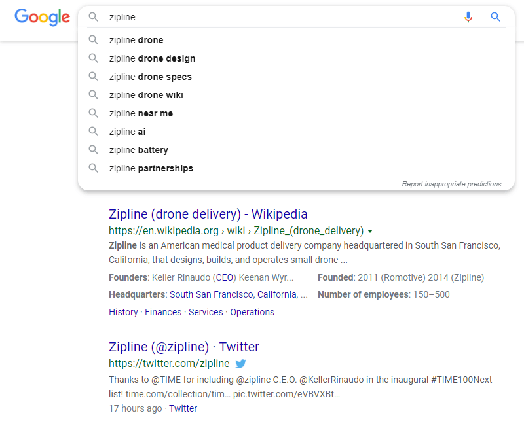Click the magnifier icon beside 'zipline ai'
Screen dimensions: 524x424
tap(93, 132)
